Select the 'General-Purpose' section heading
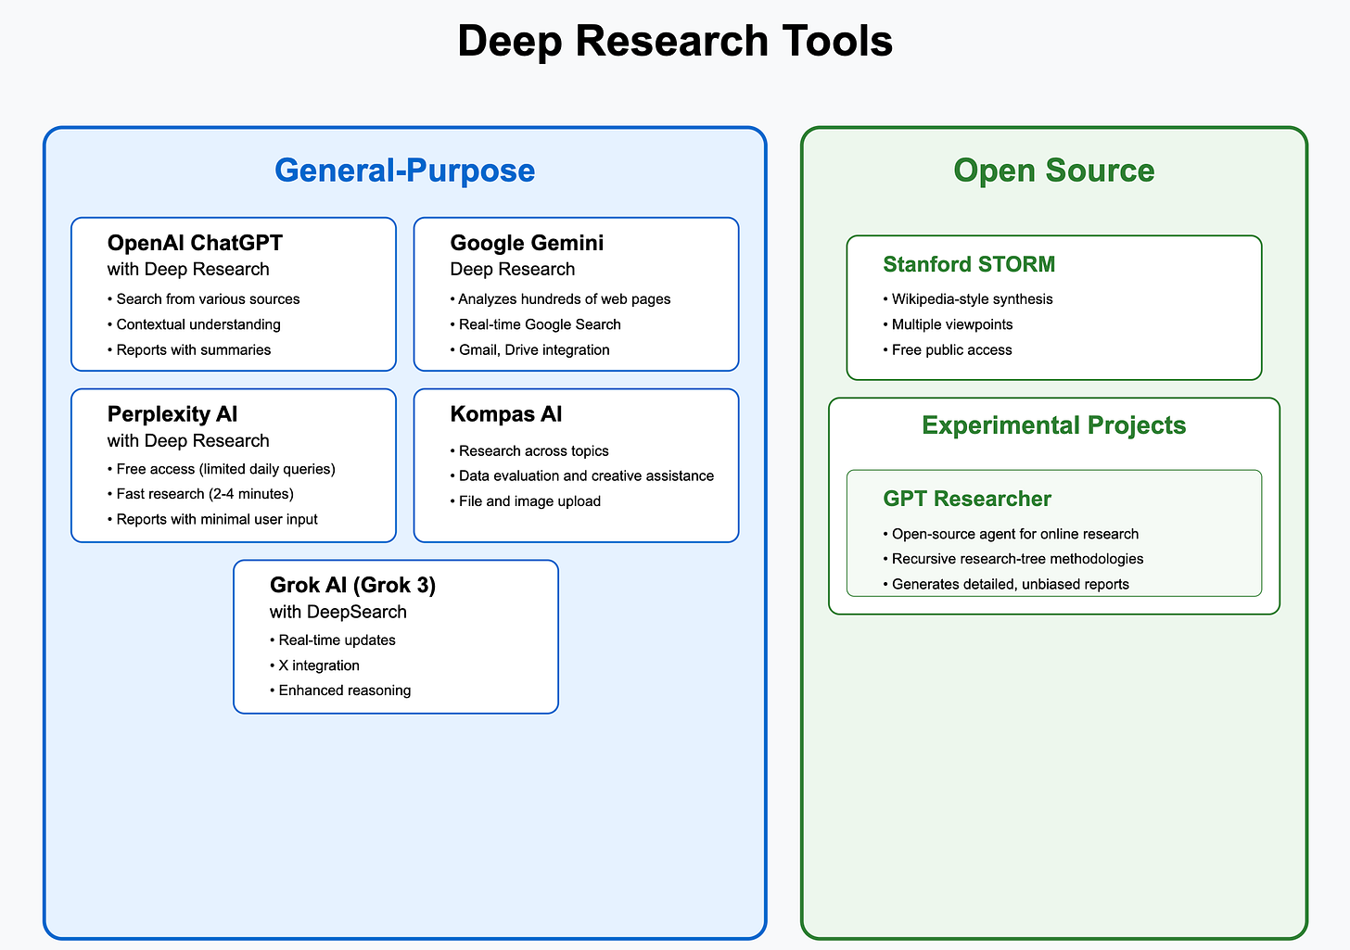Image resolution: width=1350 pixels, height=950 pixels. coord(405,171)
